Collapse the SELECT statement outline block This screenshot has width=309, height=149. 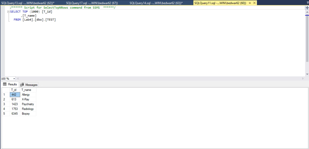point(9,12)
